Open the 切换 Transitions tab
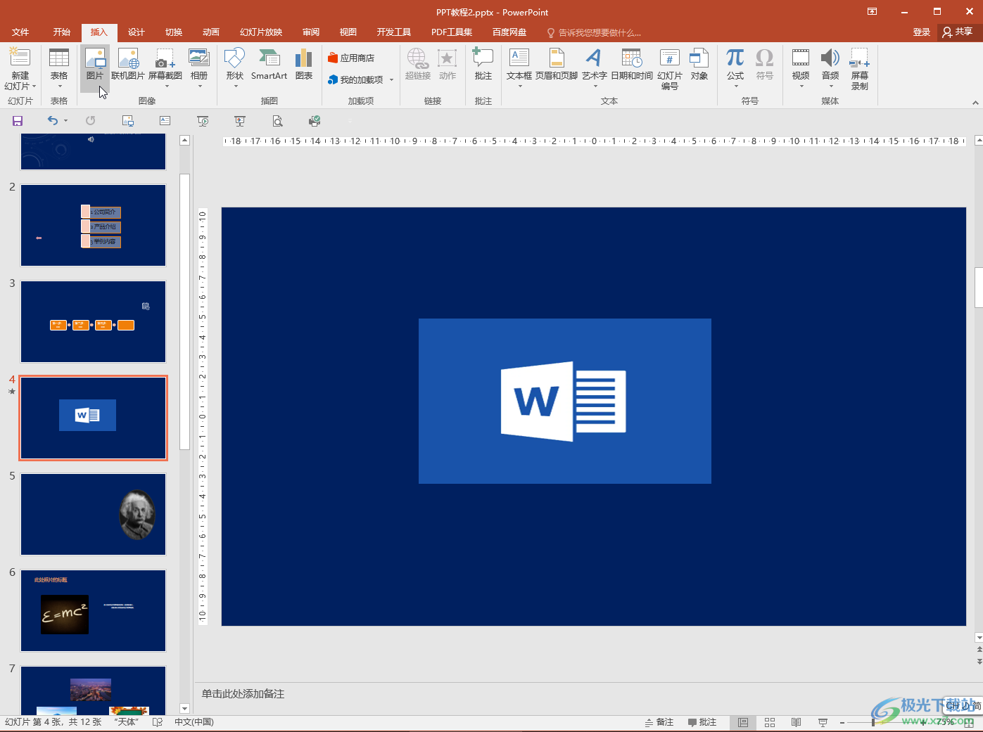 (x=174, y=32)
